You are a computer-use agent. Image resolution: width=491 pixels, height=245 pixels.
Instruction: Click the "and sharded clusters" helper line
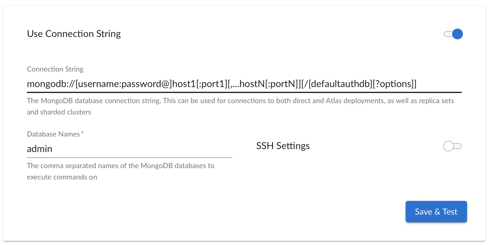click(59, 112)
